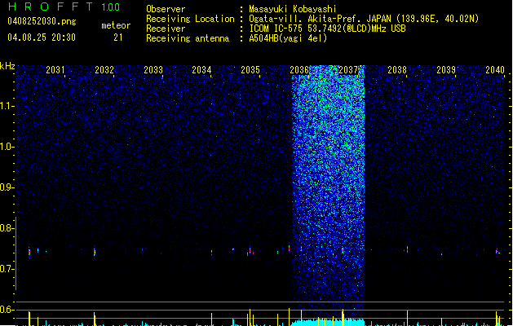The height and width of the screenshot is (326, 513).
Task: Click the 2036 time marker
Action: 299,70
